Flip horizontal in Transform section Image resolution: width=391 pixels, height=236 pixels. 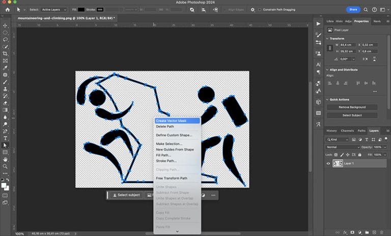365,59
